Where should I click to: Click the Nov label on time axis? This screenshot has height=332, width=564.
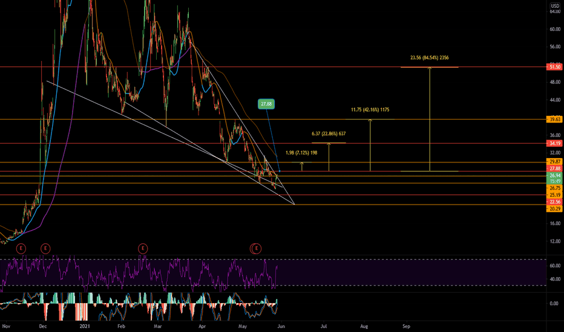point(6,327)
